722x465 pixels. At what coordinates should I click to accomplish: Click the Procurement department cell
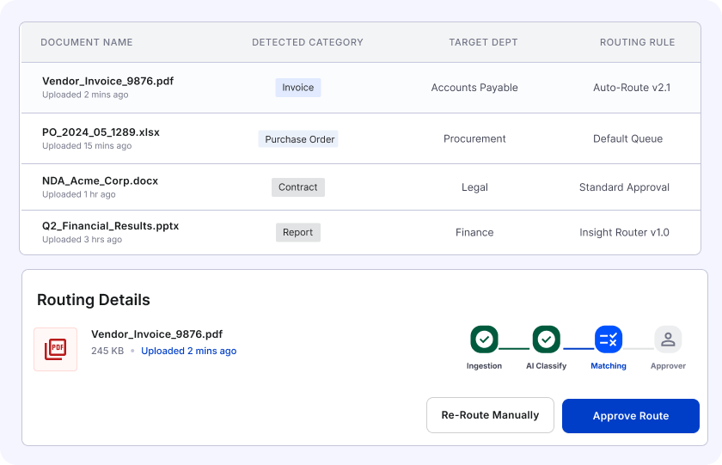[x=474, y=138]
